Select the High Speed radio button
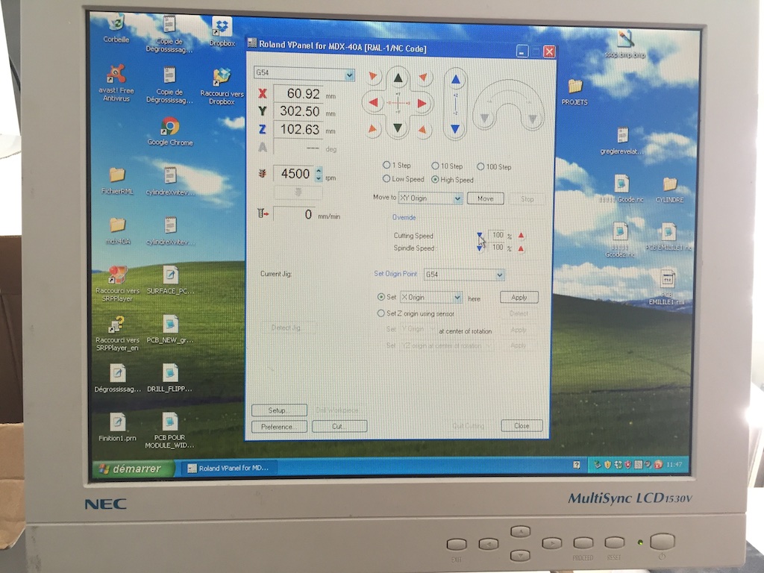Viewport: 764px width, 573px height. pos(435,179)
